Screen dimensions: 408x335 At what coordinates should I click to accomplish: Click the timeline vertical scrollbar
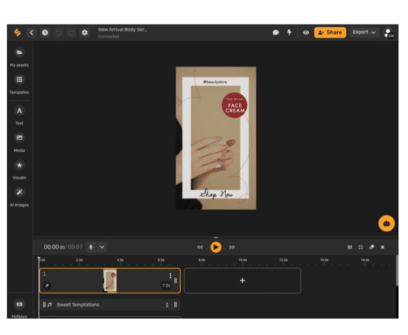pyautogui.click(x=397, y=270)
